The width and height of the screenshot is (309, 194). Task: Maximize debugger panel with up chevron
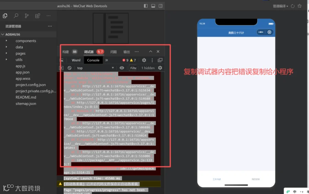coord(151,52)
